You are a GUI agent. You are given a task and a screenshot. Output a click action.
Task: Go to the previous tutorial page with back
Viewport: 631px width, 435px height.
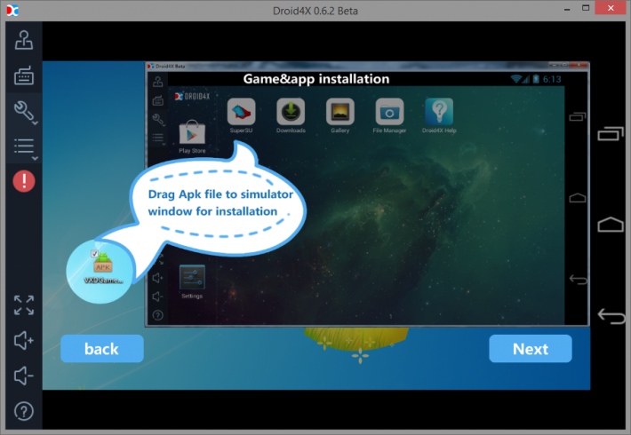[102, 349]
